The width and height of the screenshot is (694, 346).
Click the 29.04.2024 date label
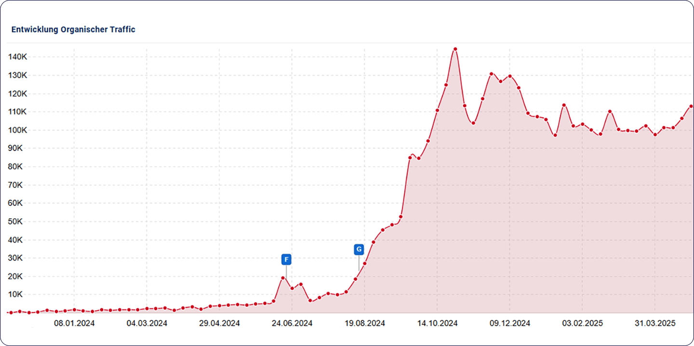click(219, 323)
